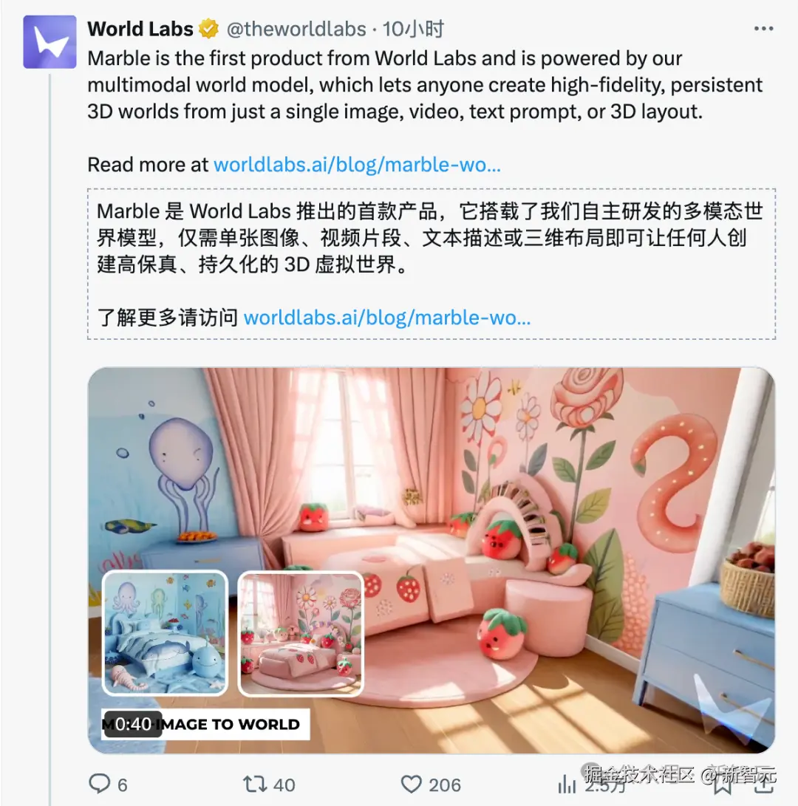The width and height of the screenshot is (798, 806).
Task: Open worldlabs.ai link in English text
Action: point(357,165)
